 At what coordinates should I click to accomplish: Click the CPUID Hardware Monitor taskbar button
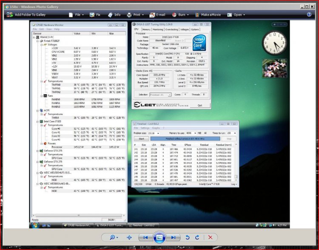(x=78, y=225)
